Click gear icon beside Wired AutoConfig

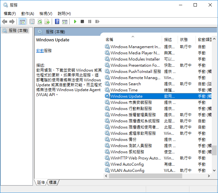[107, 164]
